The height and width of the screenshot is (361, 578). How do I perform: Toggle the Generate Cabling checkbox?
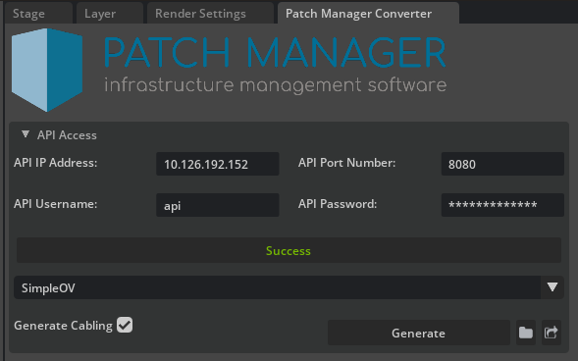point(125,325)
